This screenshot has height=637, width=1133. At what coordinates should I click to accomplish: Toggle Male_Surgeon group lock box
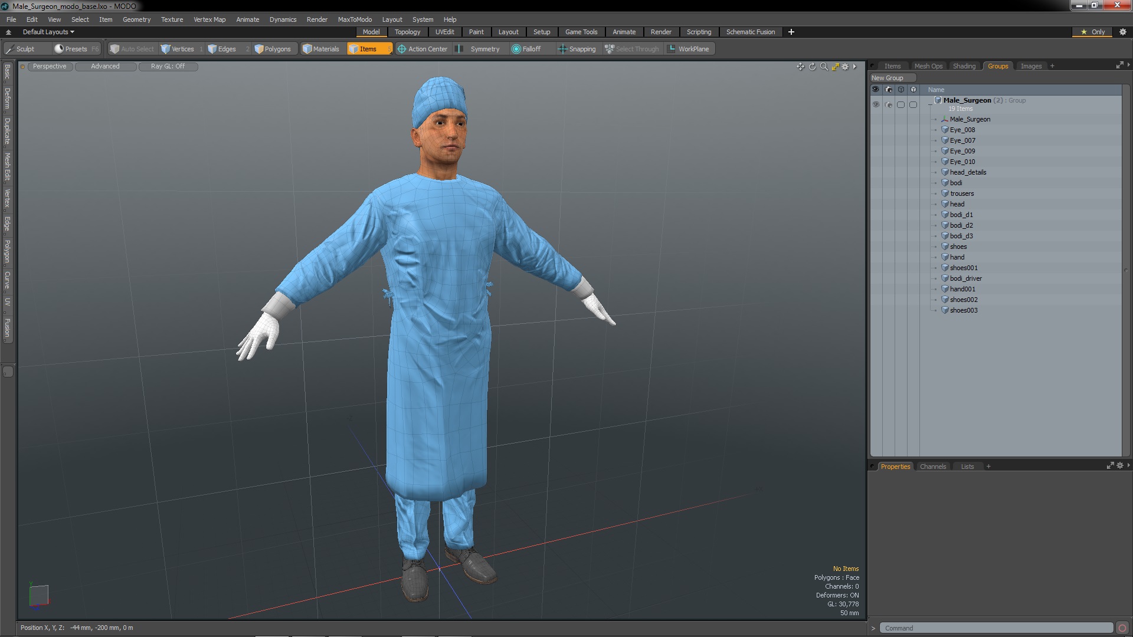coord(913,104)
